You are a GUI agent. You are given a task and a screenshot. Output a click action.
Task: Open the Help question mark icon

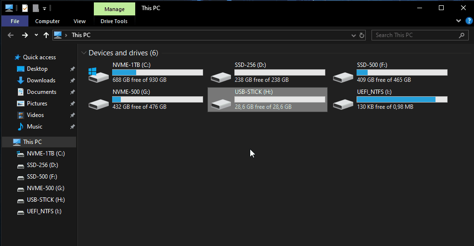pos(469,21)
